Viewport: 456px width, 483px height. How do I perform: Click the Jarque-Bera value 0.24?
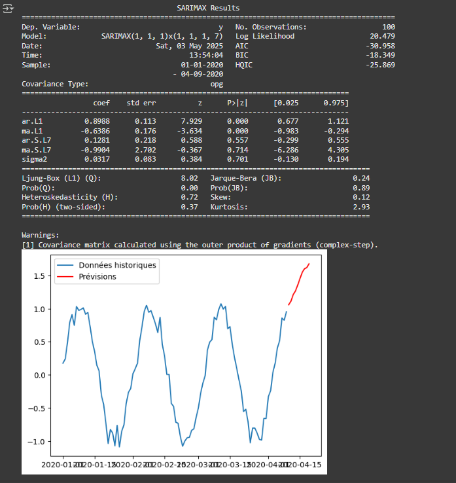click(361, 179)
